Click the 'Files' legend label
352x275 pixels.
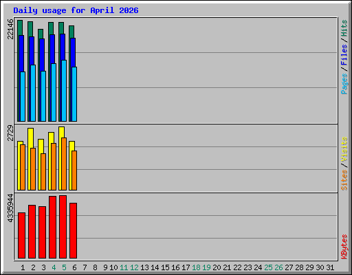(344, 54)
